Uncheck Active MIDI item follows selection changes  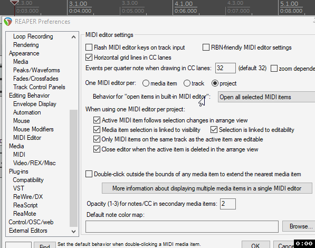[97, 120]
